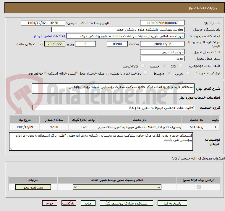Click the شماره نیاز field 1104095064000007

[162, 23]
